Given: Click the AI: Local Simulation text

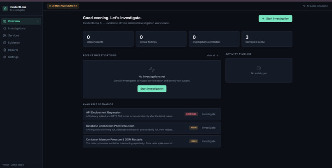Looking at the screenshot, I should [317, 6].
